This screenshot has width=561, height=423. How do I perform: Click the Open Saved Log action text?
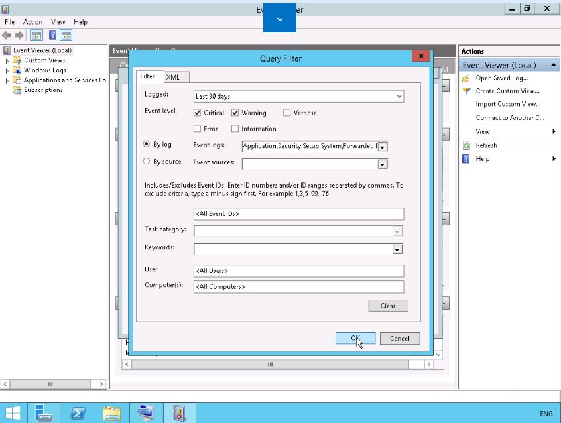[501, 78]
